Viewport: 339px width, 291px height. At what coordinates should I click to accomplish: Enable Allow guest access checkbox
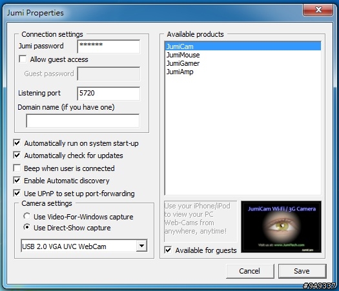[x=23, y=59]
